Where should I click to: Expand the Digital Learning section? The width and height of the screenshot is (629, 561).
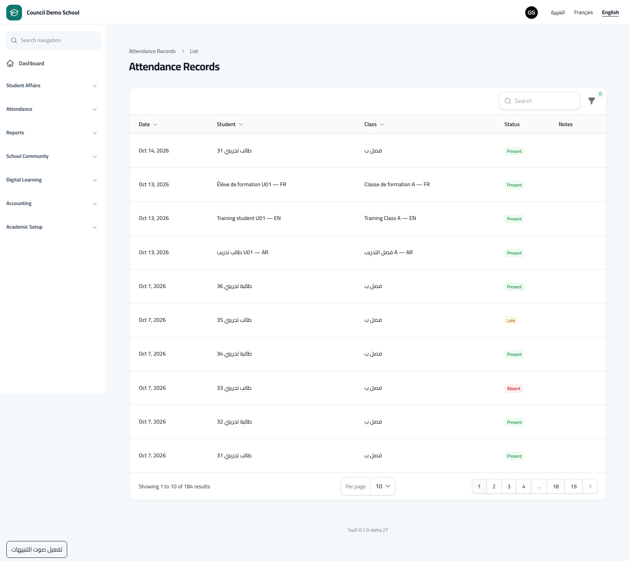51,180
